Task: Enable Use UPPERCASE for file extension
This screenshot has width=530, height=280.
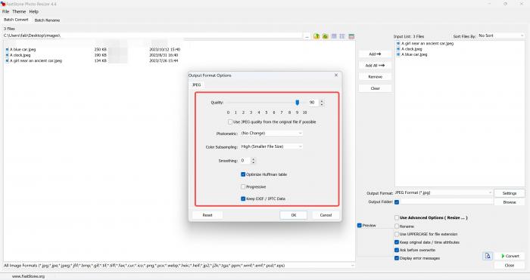Action: tap(397, 234)
